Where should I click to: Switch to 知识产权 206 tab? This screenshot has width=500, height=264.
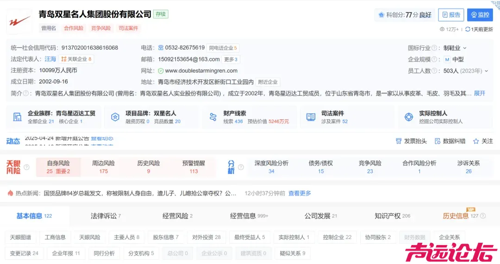point(393,216)
